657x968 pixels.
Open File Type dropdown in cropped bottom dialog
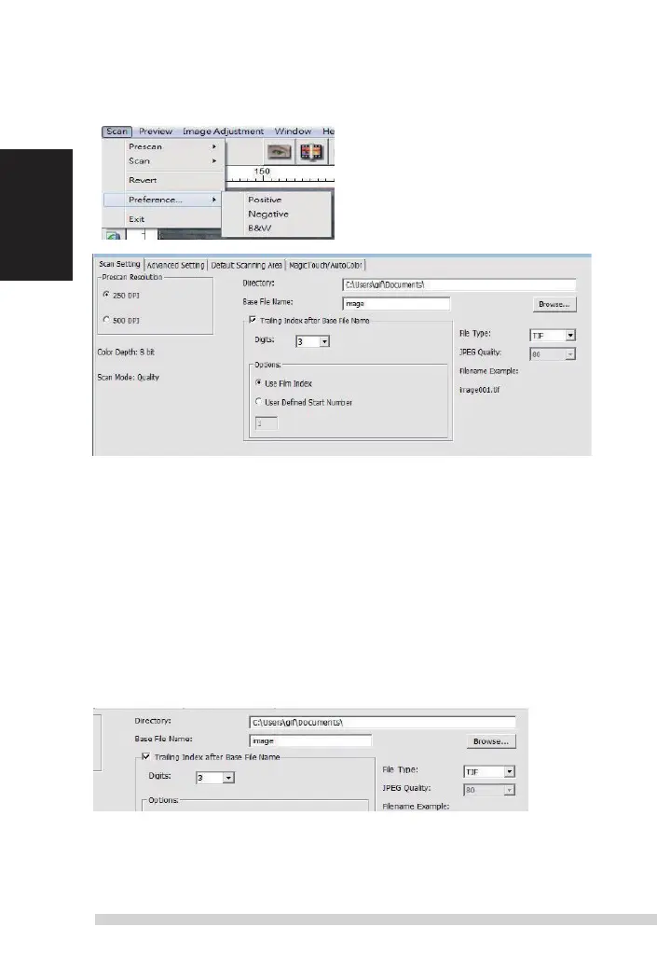click(x=510, y=771)
